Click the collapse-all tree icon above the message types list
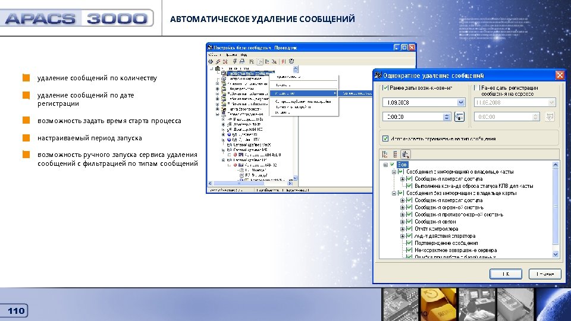Image resolution: width=571 pixels, height=321 pixels. point(395,155)
